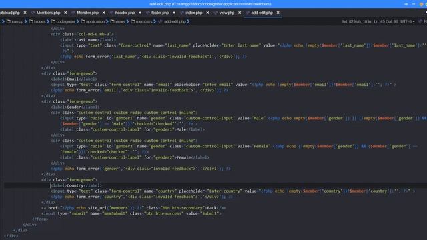
Task: Close the header.php tab
Action: pyautogui.click(x=140, y=13)
